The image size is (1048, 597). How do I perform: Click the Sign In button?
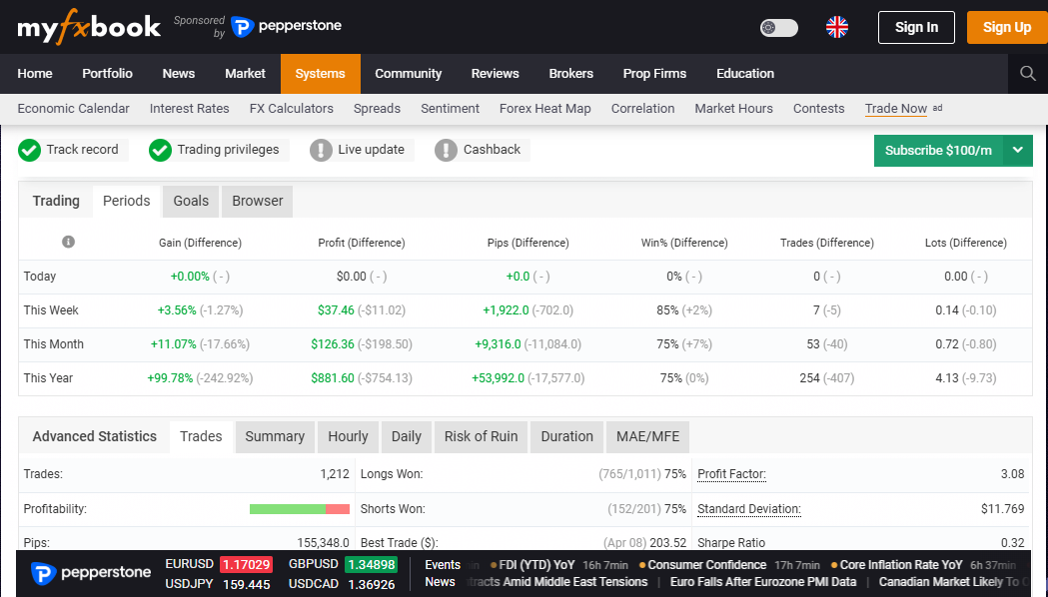[x=916, y=27]
